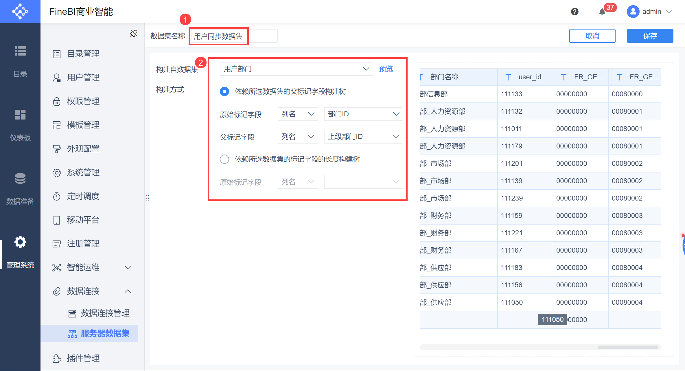Open the 用户部门 dataset dropdown
685x371 pixels.
click(296, 69)
